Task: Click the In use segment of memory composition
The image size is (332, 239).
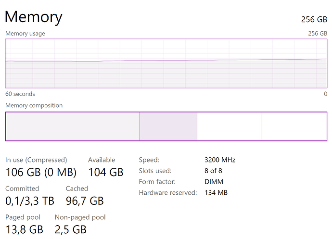Action: tap(72, 126)
